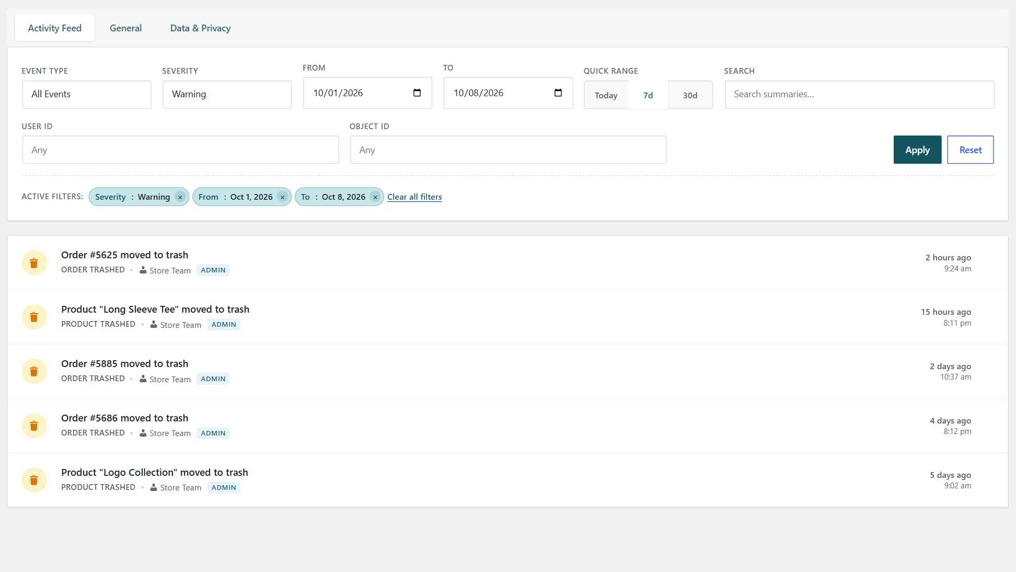Click the "10:37 am" time text

(x=955, y=377)
